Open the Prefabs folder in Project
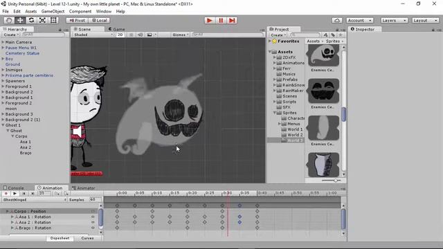443x249 pixels. click(x=290, y=80)
